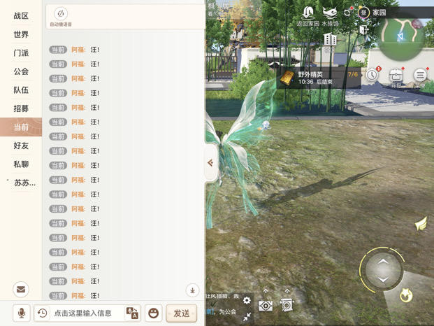Image resolution: width=434 pixels, height=326 pixels.
Task: Click the 返回家园 return home icon
Action: pos(308,16)
